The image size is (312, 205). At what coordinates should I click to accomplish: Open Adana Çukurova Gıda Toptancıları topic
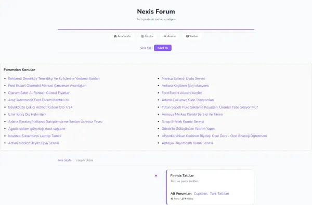(188, 100)
